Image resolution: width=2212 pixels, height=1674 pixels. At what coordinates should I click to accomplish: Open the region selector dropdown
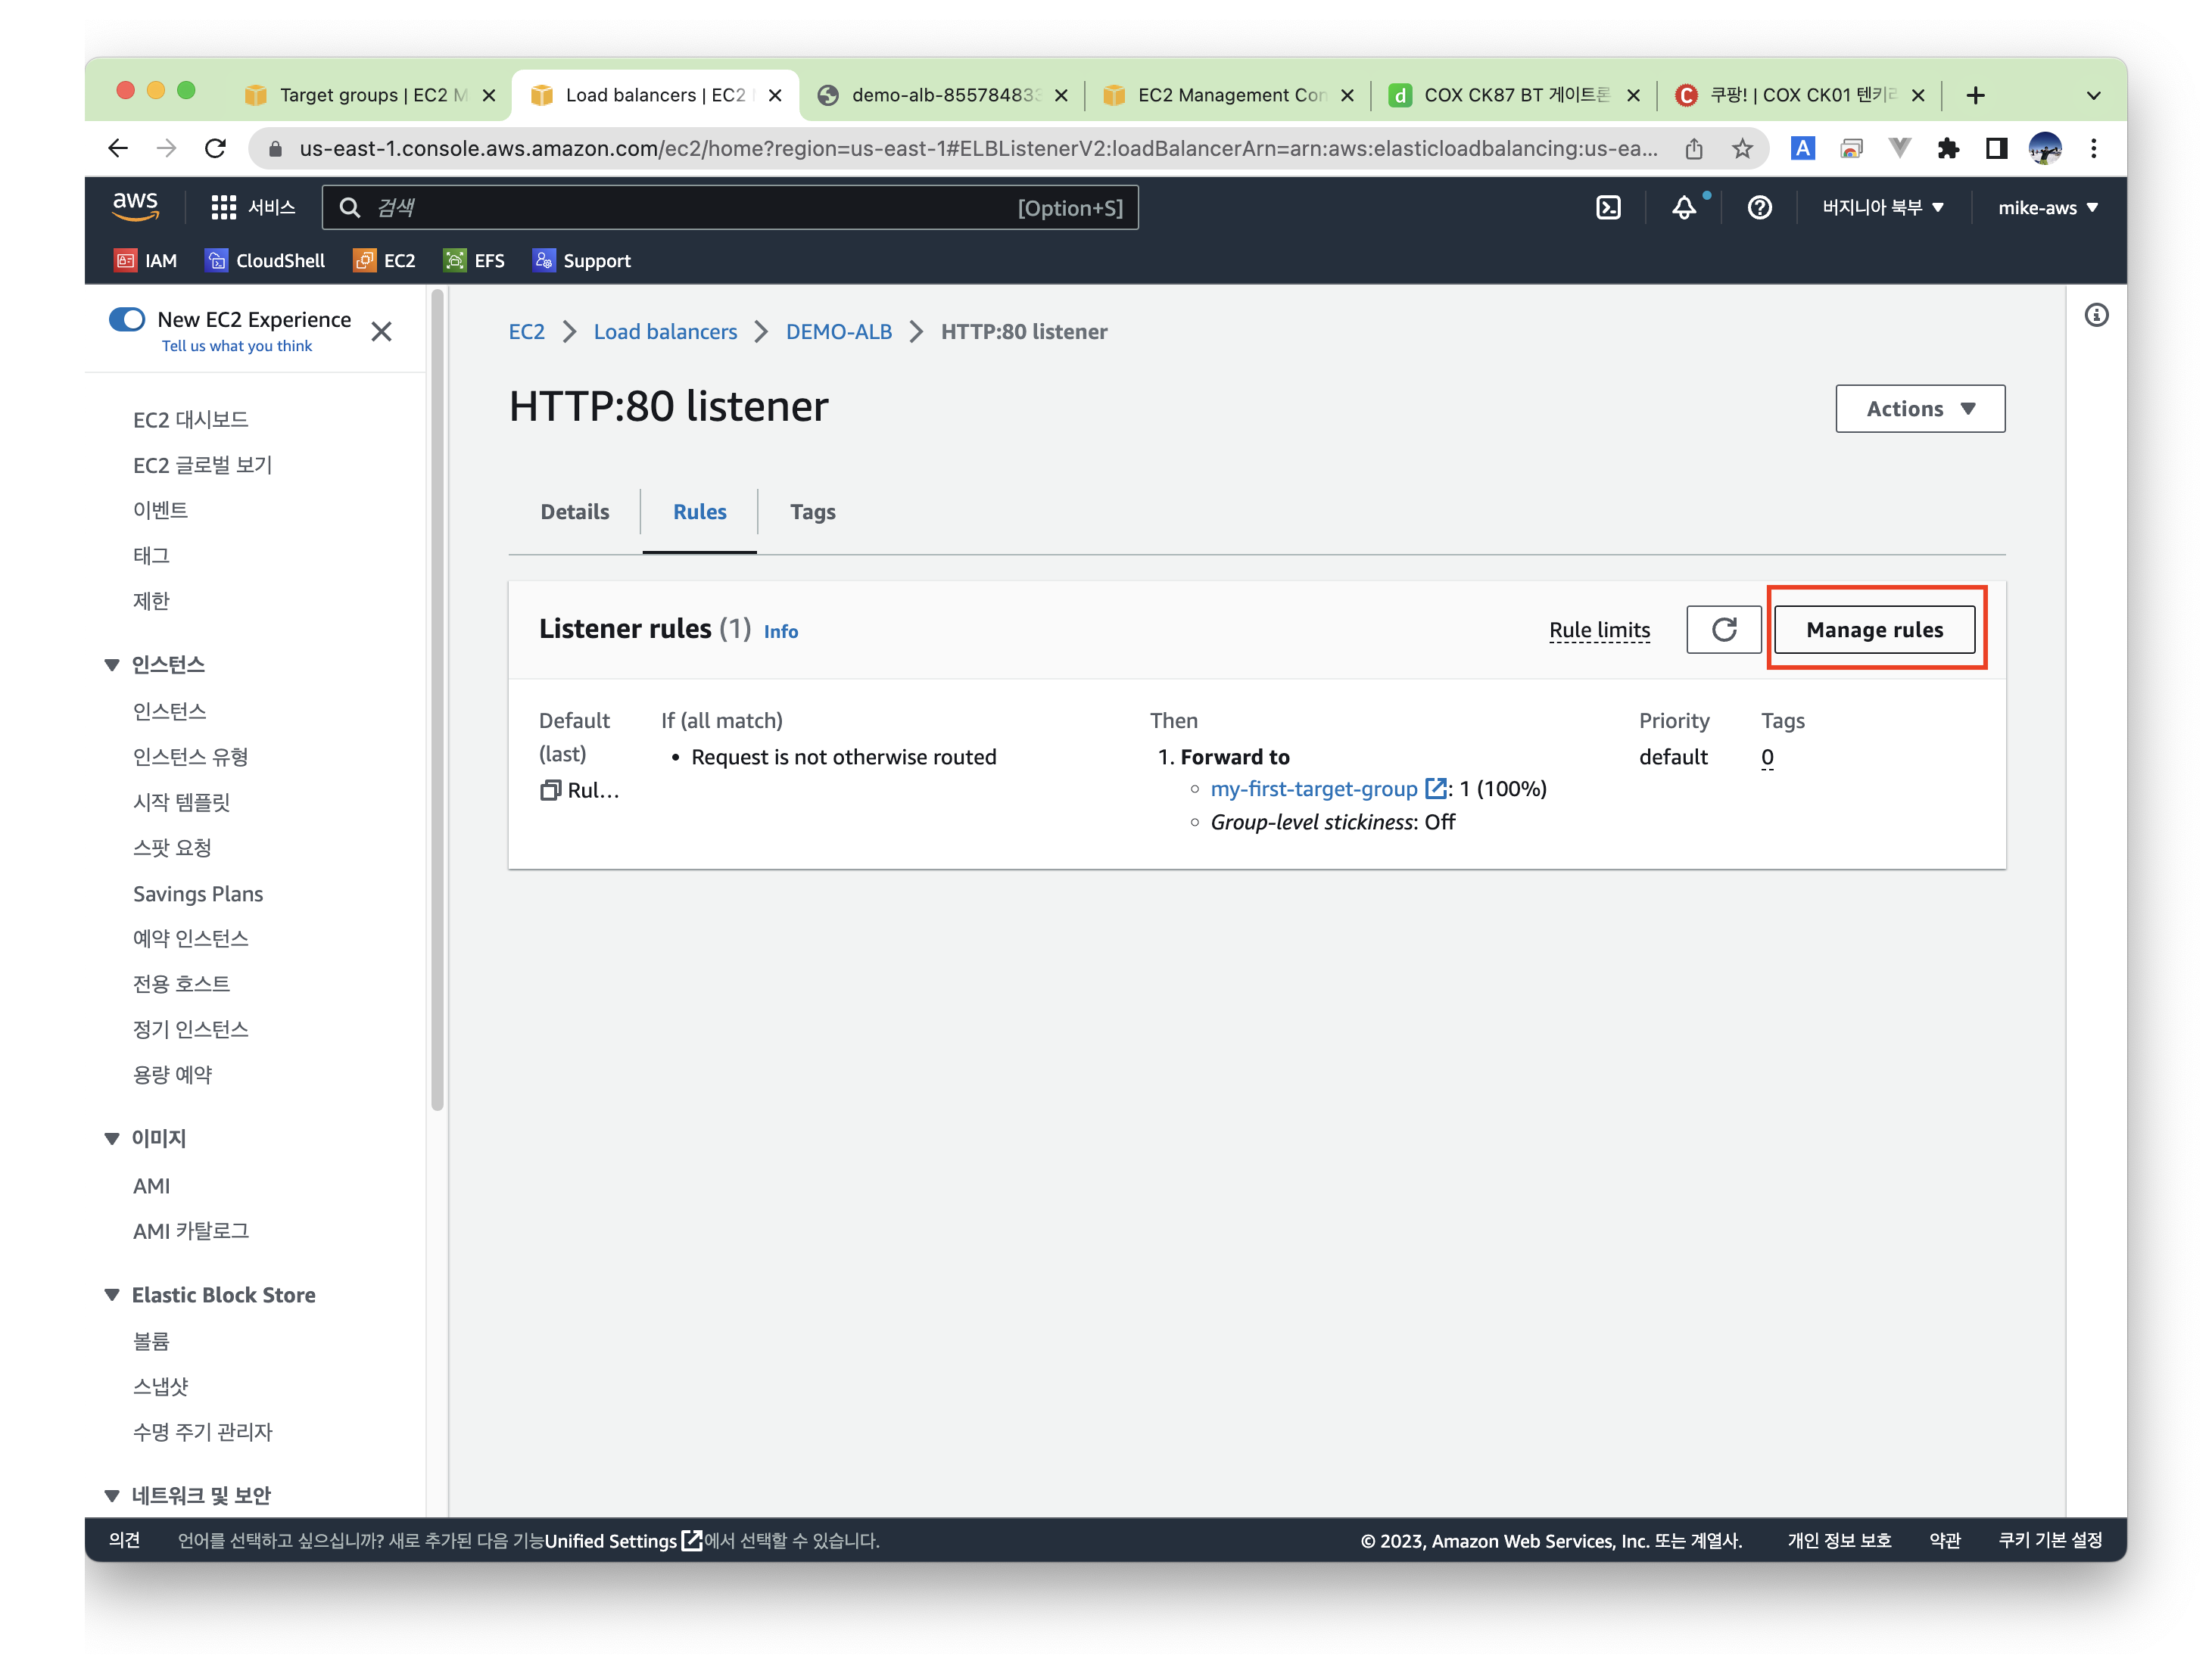pos(1882,208)
